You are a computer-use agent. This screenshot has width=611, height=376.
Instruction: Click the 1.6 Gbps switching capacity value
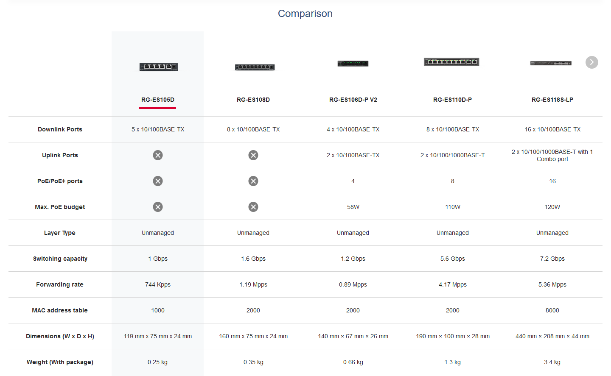253,259
